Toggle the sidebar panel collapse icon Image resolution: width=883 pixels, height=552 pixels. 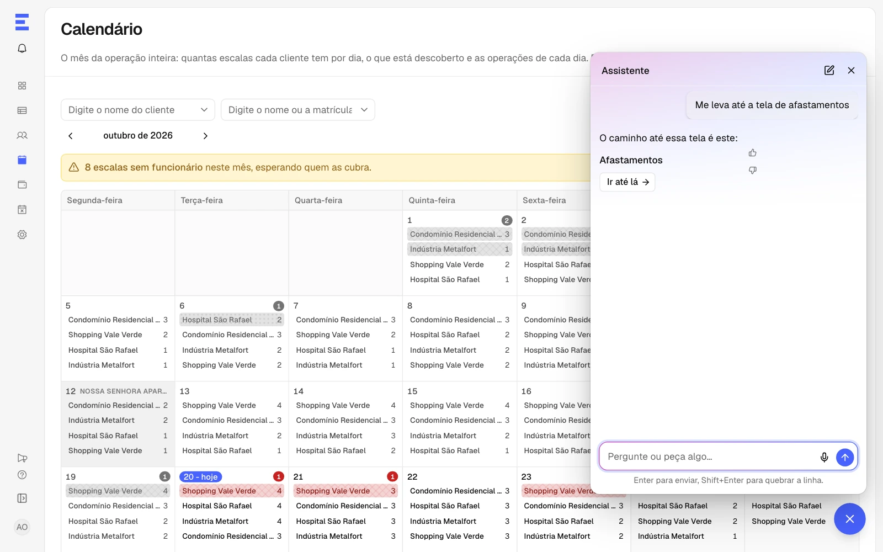tap(22, 498)
